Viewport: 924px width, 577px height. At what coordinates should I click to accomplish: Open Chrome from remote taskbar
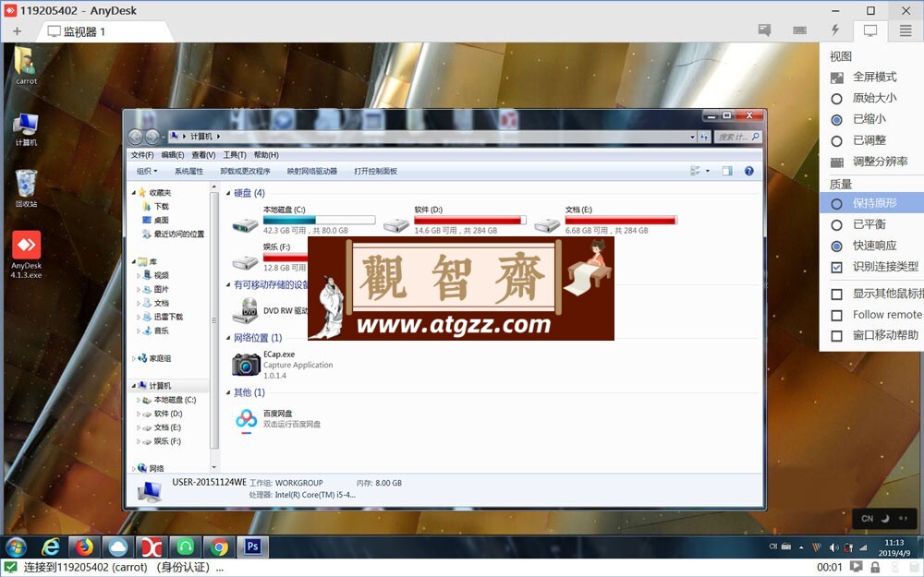click(x=219, y=547)
